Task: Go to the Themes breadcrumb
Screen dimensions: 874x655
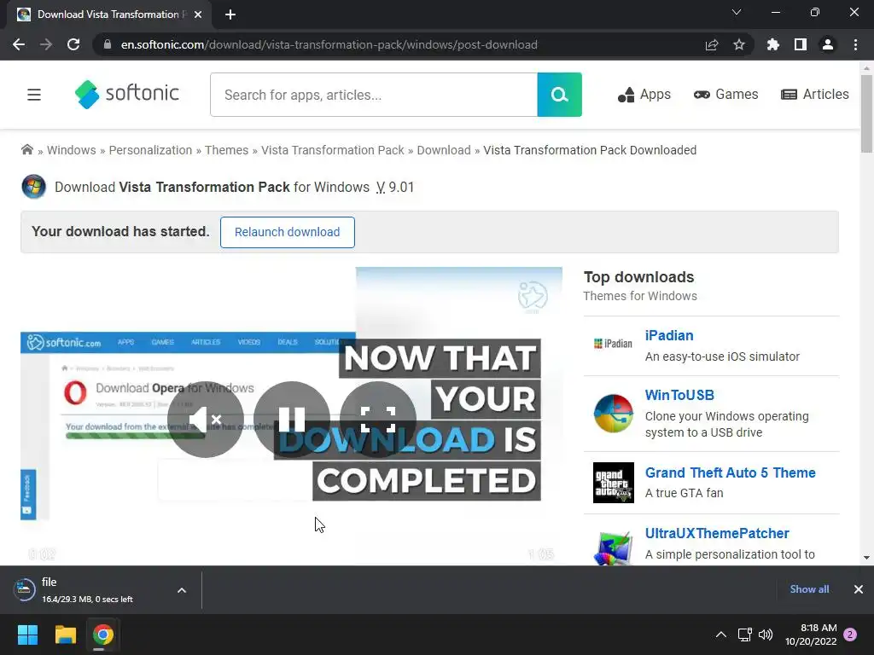Action: coord(226,150)
